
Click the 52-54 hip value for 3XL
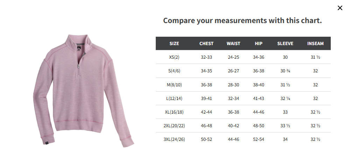click(x=259, y=139)
